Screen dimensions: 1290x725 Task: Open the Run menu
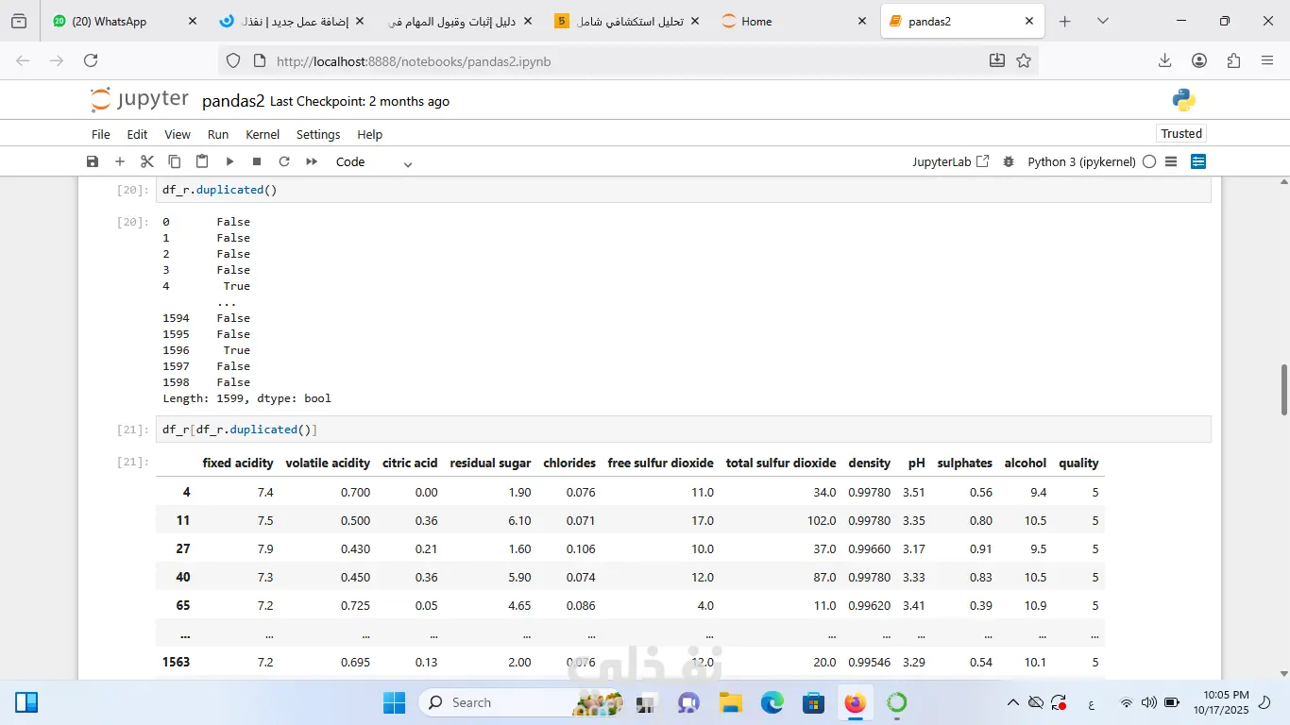click(218, 134)
